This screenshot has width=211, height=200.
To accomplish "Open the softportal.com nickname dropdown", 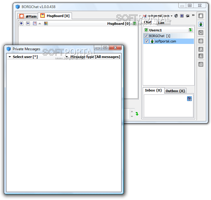I will pos(171,16).
